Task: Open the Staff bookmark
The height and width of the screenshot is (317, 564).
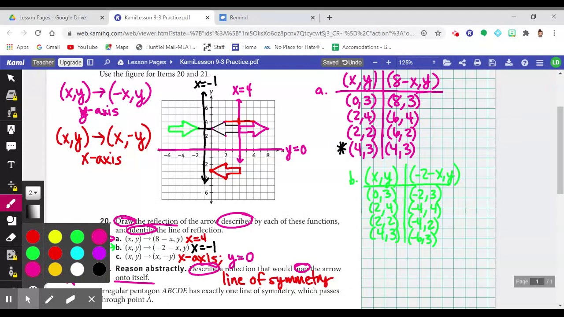Action: point(214,47)
